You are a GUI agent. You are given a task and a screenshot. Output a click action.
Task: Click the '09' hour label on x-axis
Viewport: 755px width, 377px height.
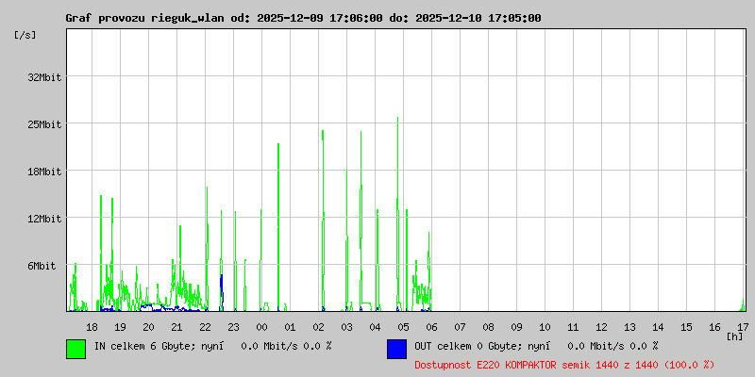(x=516, y=327)
